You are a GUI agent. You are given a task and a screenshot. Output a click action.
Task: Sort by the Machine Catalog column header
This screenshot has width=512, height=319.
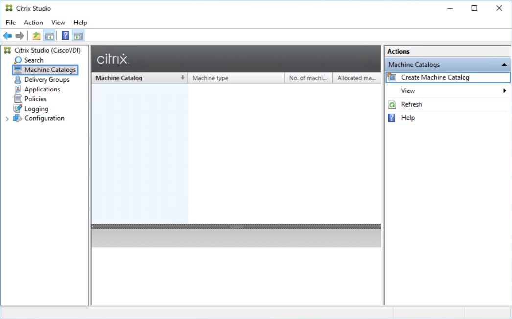click(140, 78)
